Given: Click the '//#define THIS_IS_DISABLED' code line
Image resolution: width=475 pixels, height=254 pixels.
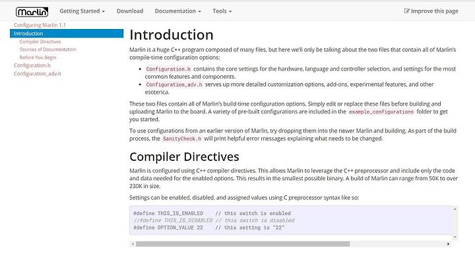Looking at the screenshot, I should click(x=214, y=220).
